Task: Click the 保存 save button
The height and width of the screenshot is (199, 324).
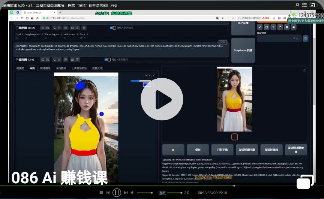Action: tap(198, 150)
